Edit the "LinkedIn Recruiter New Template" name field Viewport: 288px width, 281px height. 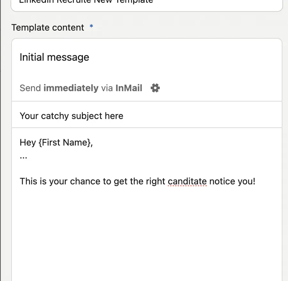click(x=86, y=3)
